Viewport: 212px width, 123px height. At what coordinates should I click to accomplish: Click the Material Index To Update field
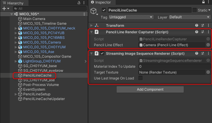[174, 67]
